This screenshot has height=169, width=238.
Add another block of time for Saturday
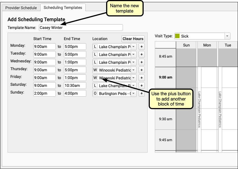pos(141,86)
